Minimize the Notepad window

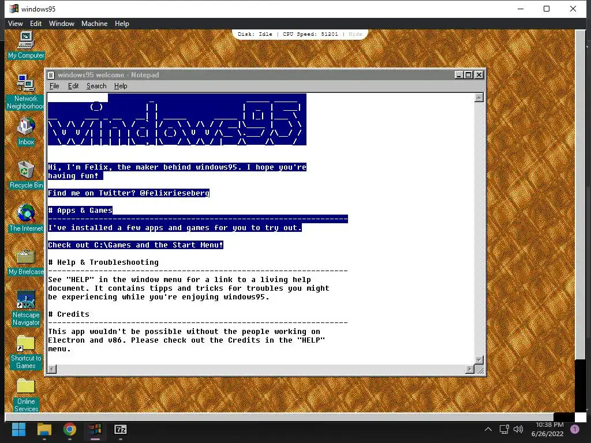point(459,75)
